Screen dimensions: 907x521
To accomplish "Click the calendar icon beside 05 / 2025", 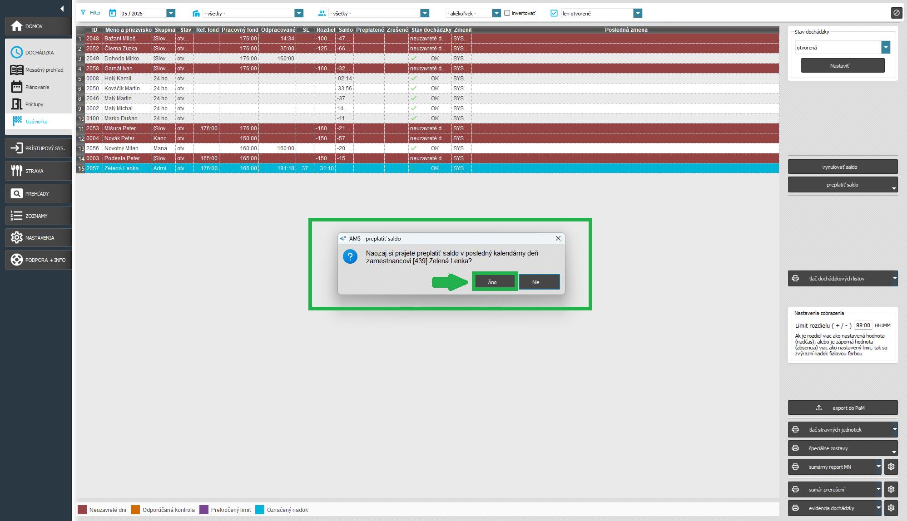I will [x=113, y=13].
